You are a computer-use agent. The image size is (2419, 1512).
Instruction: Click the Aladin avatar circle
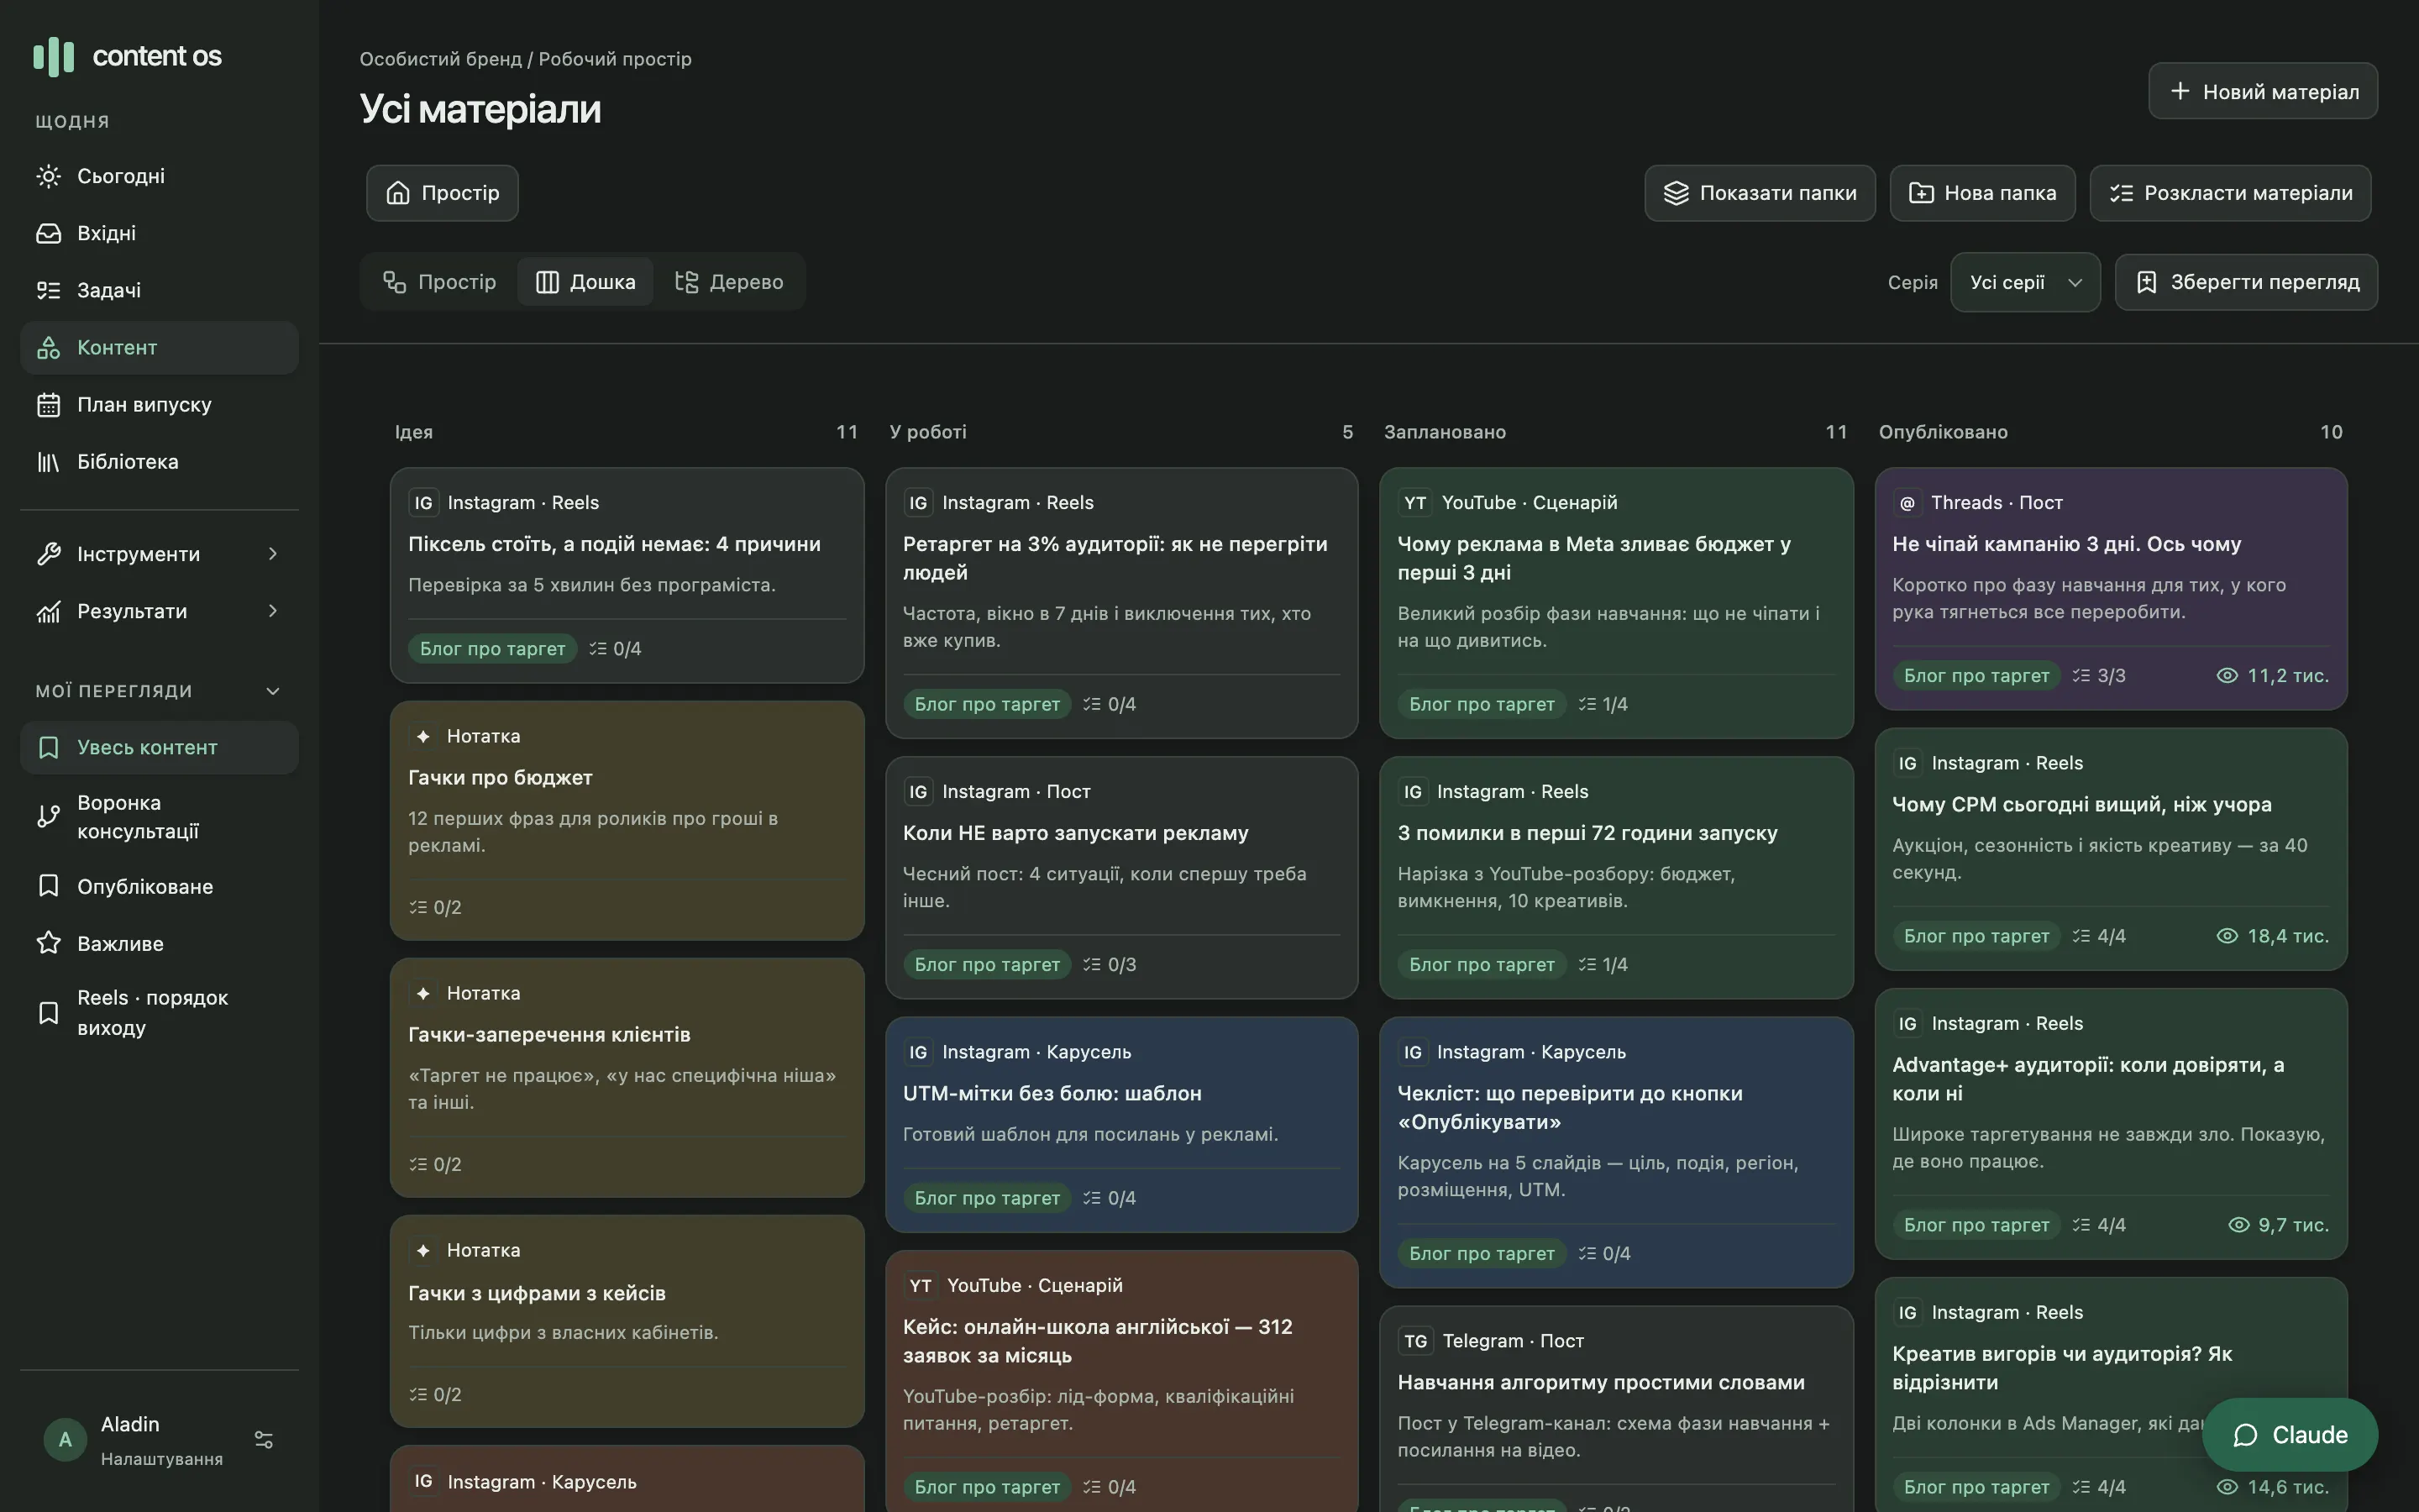pyautogui.click(x=65, y=1440)
